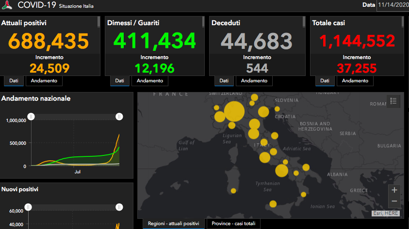The width and height of the screenshot is (409, 229).
Task: Click the Attuali positivi panel scrollbar
Action: click(x=99, y=22)
